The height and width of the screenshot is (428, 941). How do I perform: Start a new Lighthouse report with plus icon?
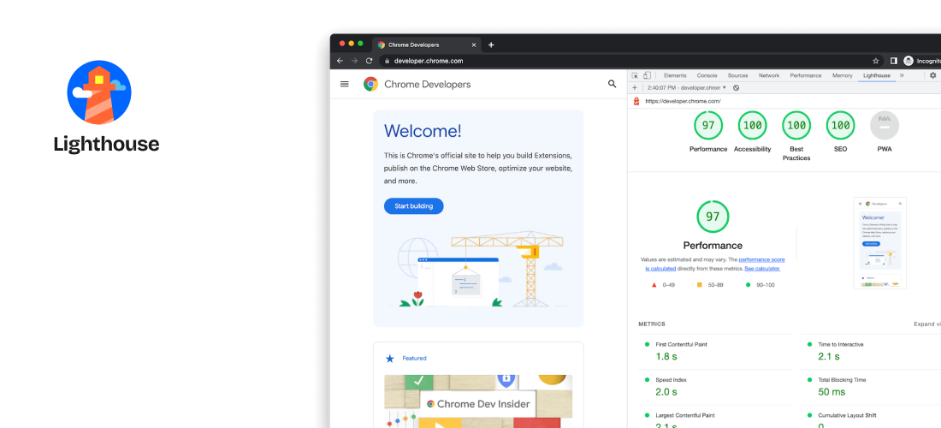[635, 87]
